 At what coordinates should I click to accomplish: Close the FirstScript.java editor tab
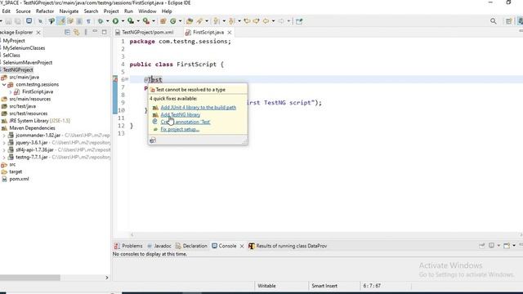230,33
